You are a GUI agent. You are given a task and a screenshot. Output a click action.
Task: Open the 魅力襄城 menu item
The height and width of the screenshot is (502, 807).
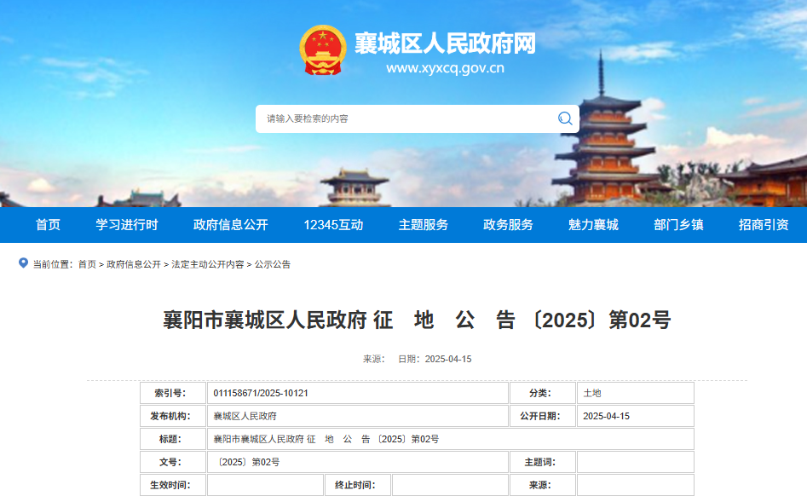coord(593,225)
